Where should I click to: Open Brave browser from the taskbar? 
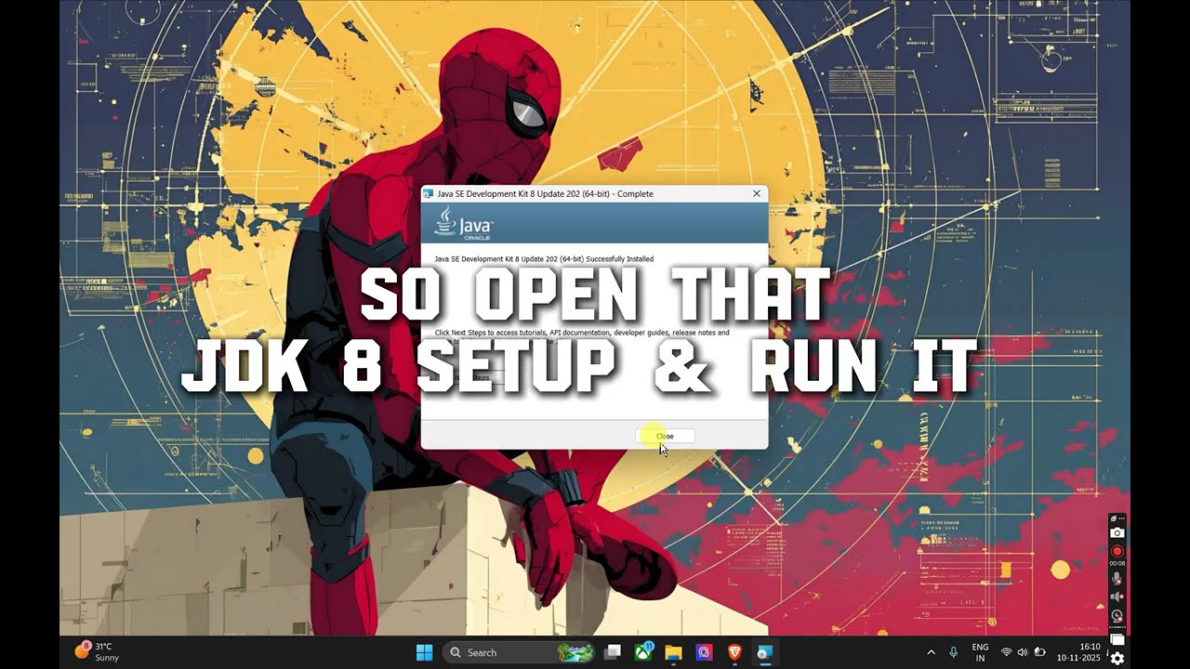point(734,652)
